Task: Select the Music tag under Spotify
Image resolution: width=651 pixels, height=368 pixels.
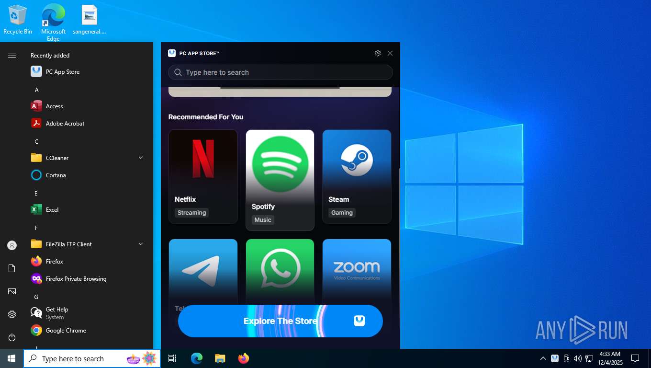Action: click(263, 220)
